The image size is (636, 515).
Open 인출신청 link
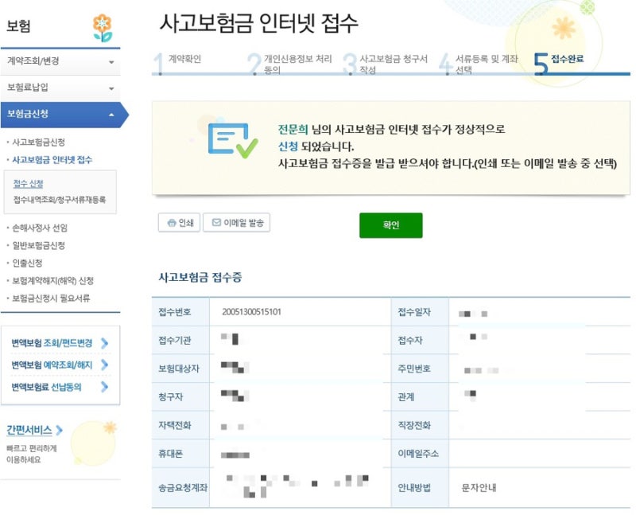coord(27,263)
